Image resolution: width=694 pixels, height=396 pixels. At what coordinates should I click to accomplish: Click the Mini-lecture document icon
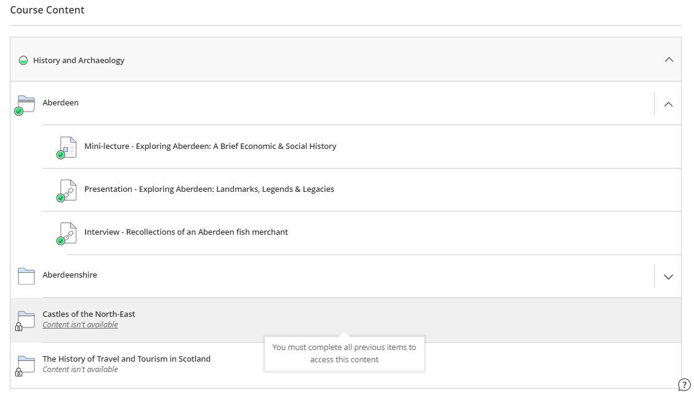(67, 147)
